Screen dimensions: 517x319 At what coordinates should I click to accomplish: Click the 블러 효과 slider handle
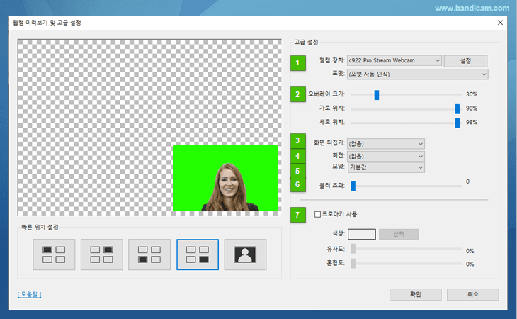click(353, 186)
